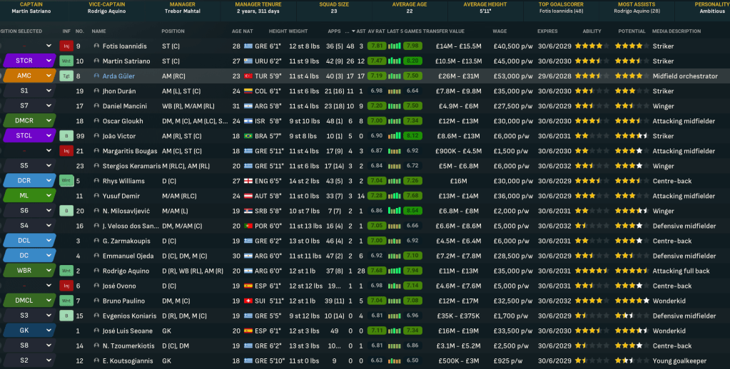Sort by the Transfer Value column header
The height and width of the screenshot is (369, 730).
[443, 31]
